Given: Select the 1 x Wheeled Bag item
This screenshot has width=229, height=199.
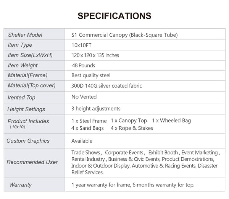Looking at the screenshot, I should point(171,121).
